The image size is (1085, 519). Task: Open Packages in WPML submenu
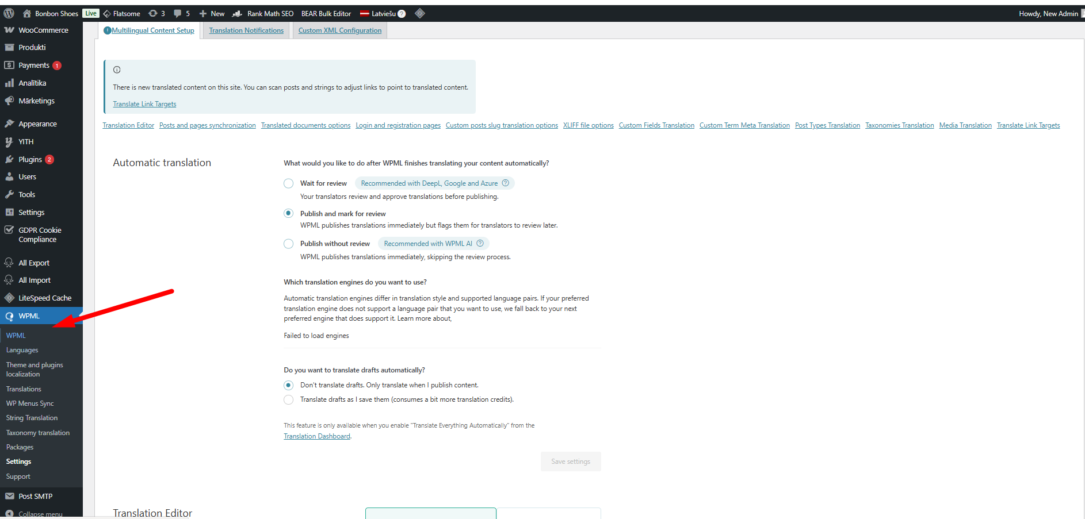[x=20, y=447]
